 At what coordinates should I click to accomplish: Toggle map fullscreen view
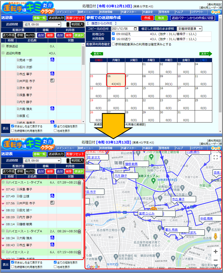pyautogui.click(x=215, y=157)
